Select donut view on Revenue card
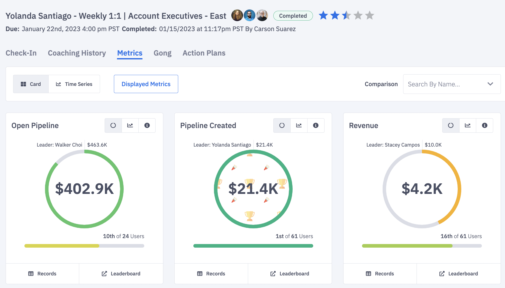Screen dimensions: 505x288 (451, 125)
